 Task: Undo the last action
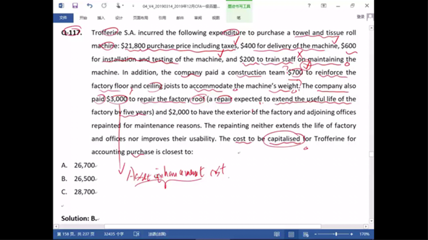tap(90, 6)
